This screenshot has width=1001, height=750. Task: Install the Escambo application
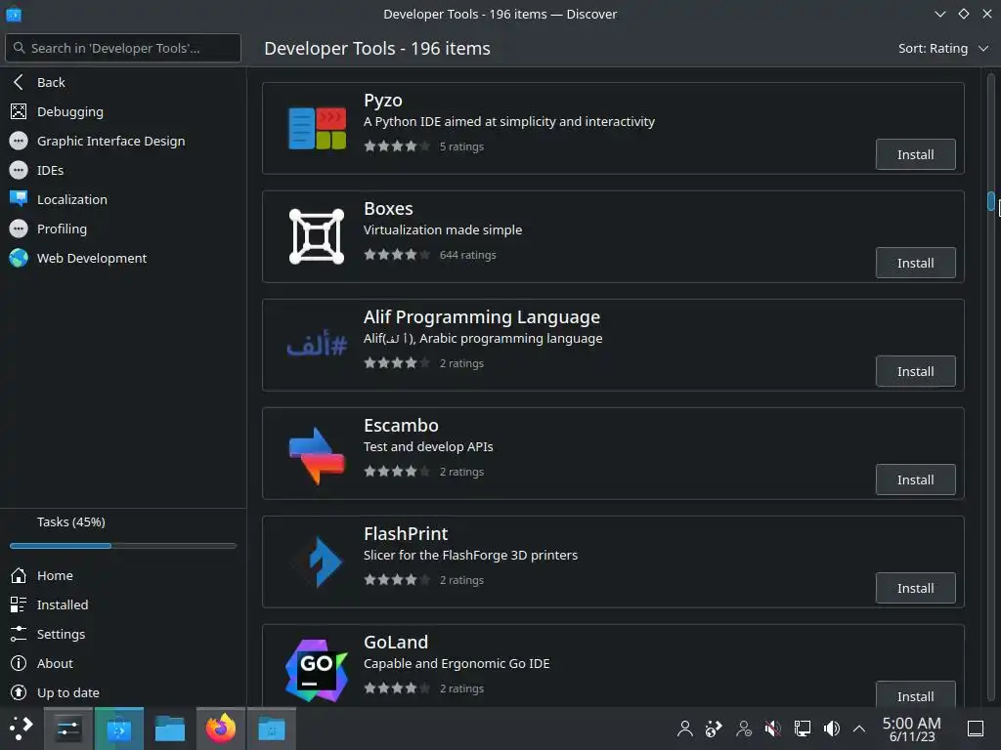915,479
